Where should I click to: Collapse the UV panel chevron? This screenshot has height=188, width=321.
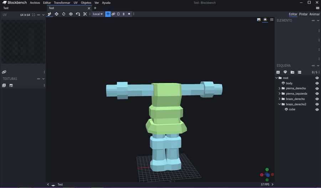pos(43,15)
